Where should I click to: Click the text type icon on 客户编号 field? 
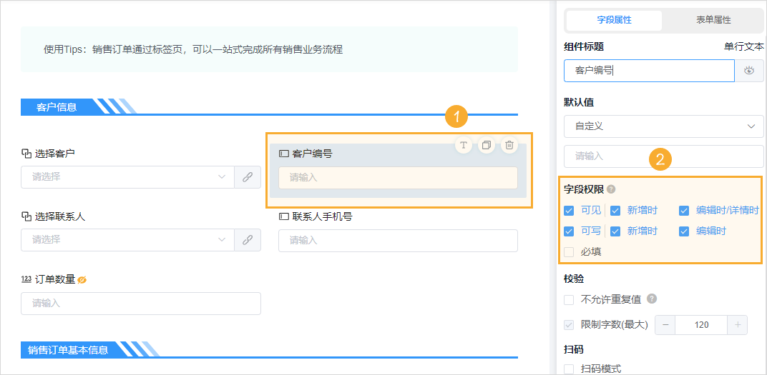[x=464, y=145]
